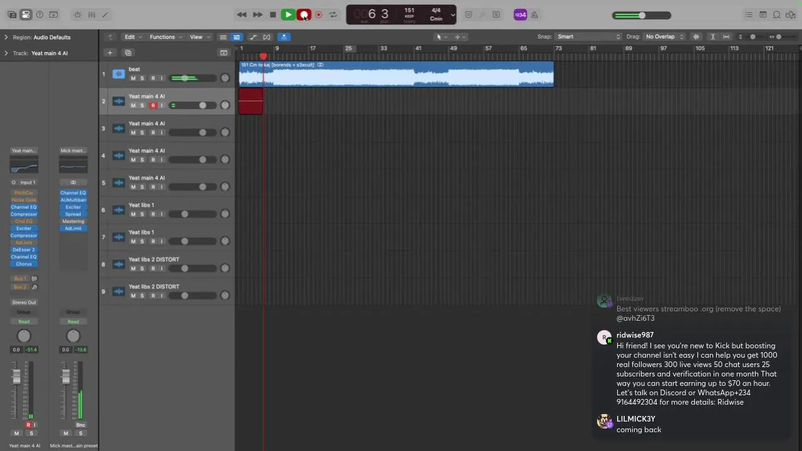Click Bnc button on the master channel strip

tap(80, 425)
